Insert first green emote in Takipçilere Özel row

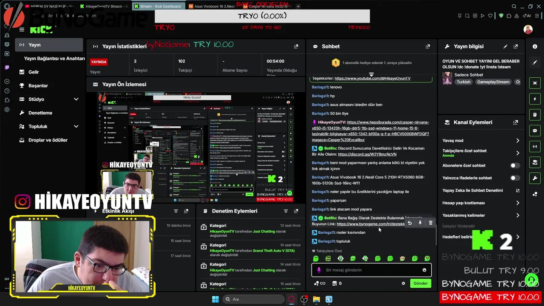tap(316, 258)
